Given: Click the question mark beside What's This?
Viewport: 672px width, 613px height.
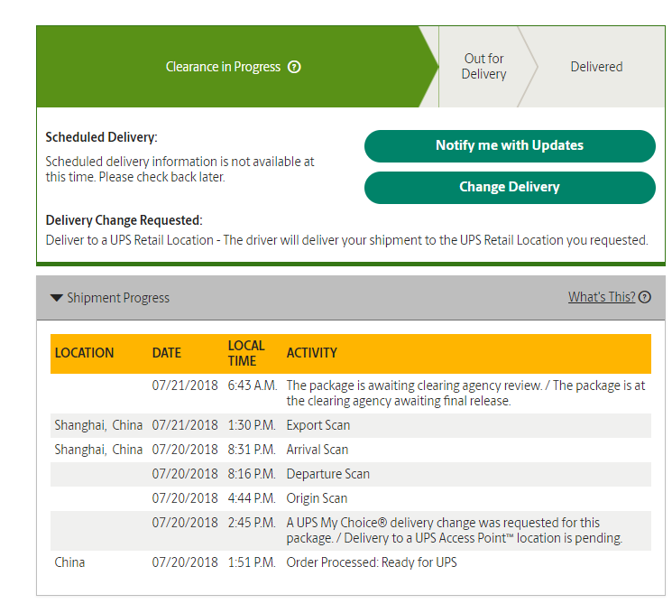Looking at the screenshot, I should click(645, 297).
